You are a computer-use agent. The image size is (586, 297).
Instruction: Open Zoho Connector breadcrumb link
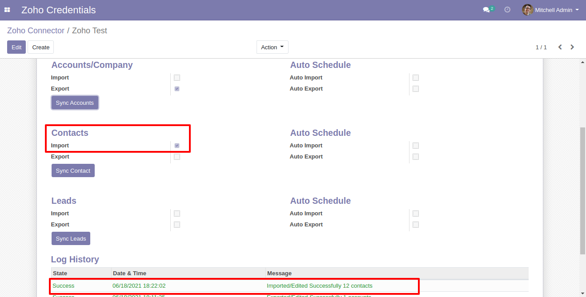(x=36, y=31)
